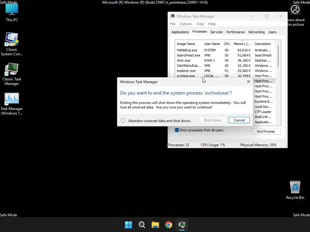Uncheck Show processes from all users
310x232 pixels.
(177, 130)
